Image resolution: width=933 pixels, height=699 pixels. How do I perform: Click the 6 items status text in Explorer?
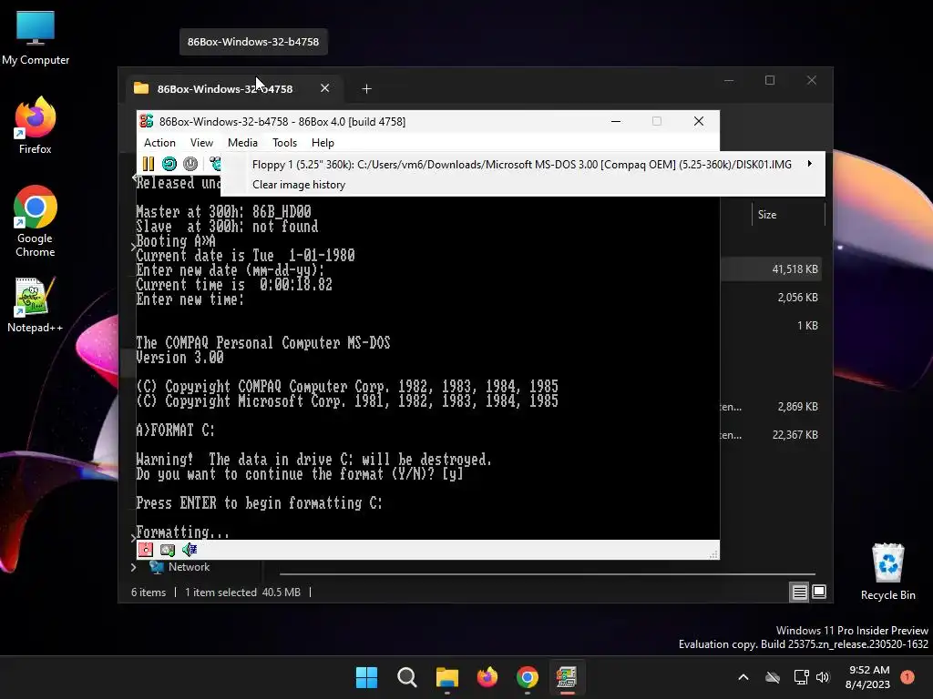[149, 592]
